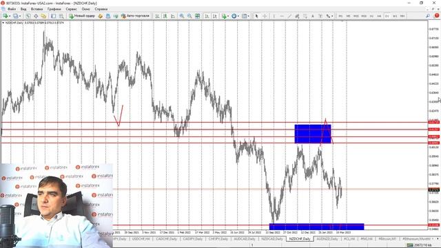Open the Вид menu
The image size is (441, 248).
point(23,9)
